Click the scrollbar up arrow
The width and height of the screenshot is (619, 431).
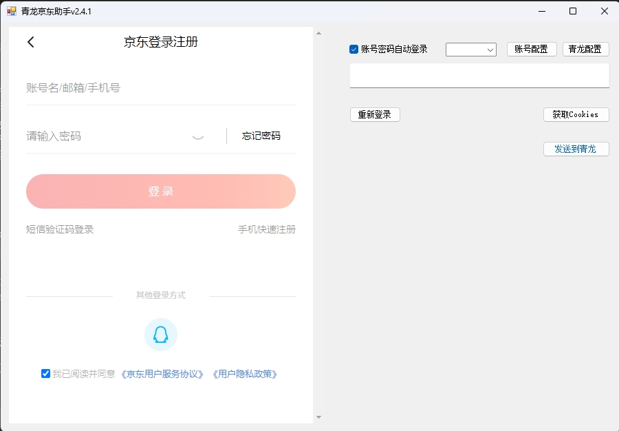point(319,33)
